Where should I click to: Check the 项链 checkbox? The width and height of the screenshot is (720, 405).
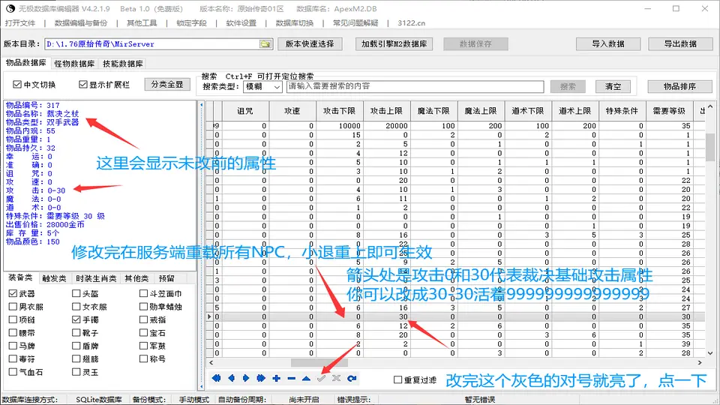[13, 319]
